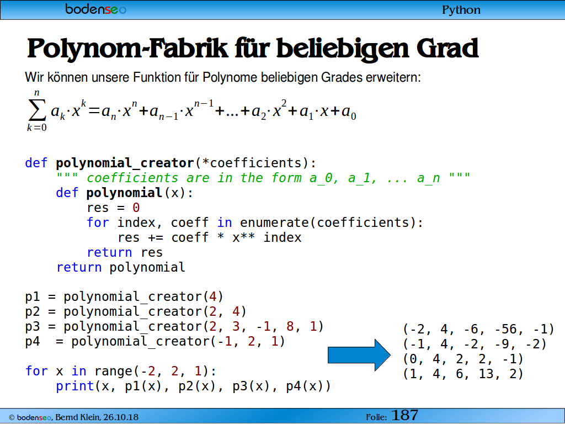The width and height of the screenshot is (565, 424).
Task: Click line 'p3 = polynomial_creator(2, 3, -1, 8, 1)'
Action: [x=174, y=326]
